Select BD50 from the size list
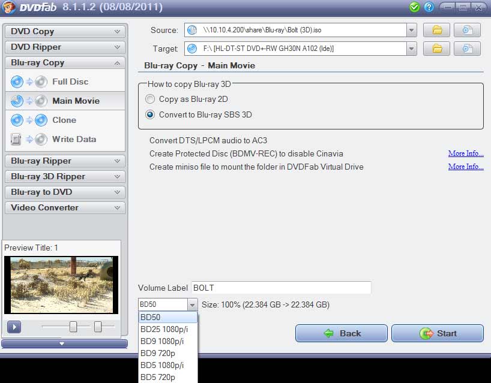Viewport: 491px width, 383px height. (168, 317)
